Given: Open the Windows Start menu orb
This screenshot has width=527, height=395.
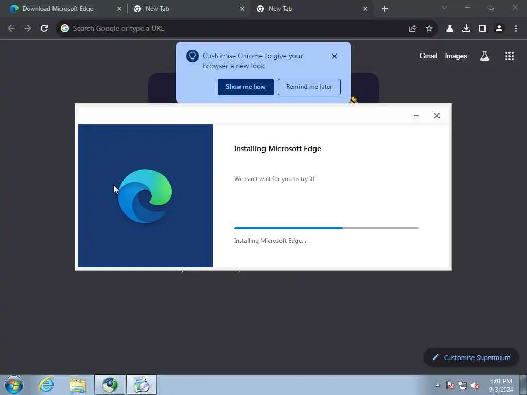Looking at the screenshot, I should pyautogui.click(x=14, y=385).
